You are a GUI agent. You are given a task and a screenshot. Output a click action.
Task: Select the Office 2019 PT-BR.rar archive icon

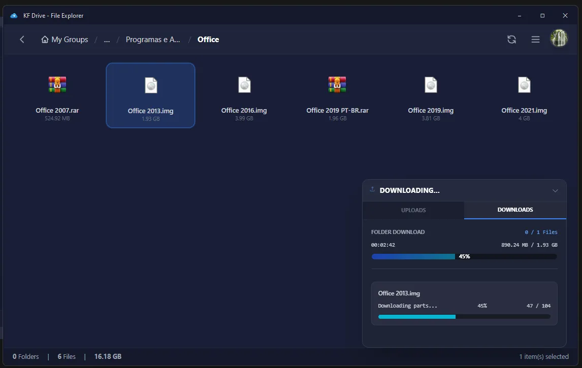click(337, 85)
